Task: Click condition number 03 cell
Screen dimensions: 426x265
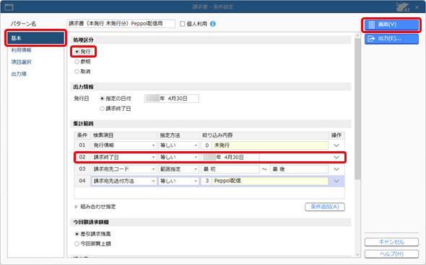Action: (82, 169)
